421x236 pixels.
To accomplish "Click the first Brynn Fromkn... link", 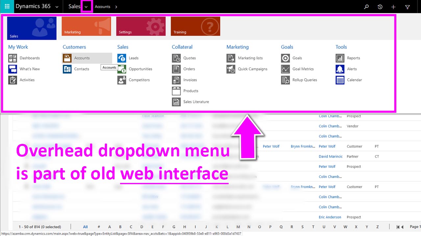I will (303, 146).
